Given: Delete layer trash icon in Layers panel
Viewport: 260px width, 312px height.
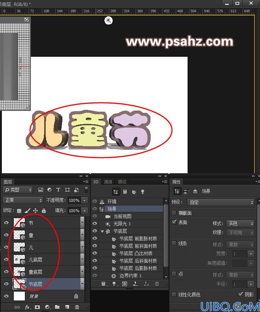Looking at the screenshot, I should coord(77,307).
